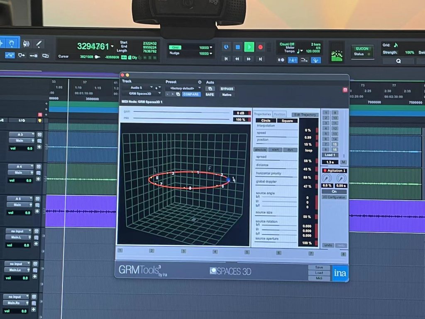Click Return to Zero transport button
Viewport: 425px width, 319px height.
(x=226, y=59)
